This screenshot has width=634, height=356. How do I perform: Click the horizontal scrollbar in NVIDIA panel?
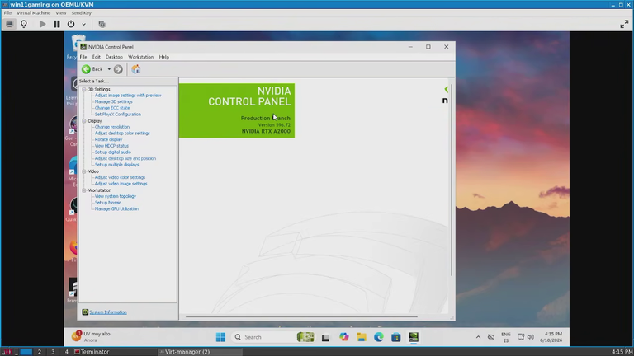(301, 316)
